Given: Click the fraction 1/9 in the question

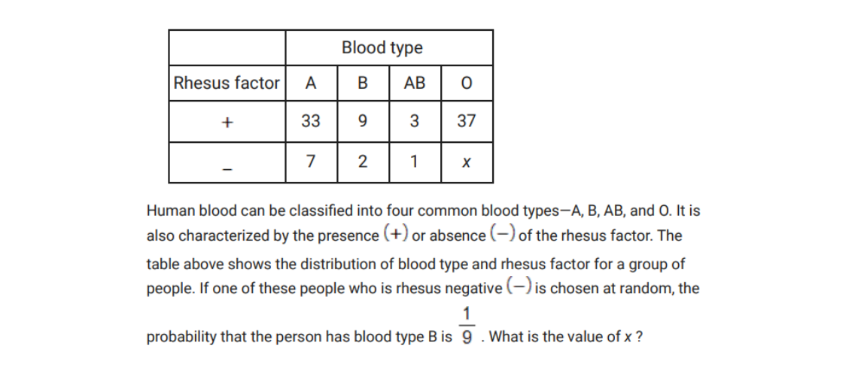Looking at the screenshot, I should point(467,325).
